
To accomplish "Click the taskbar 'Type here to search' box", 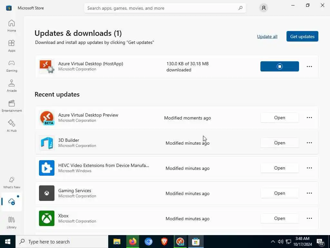I will point(62,242).
